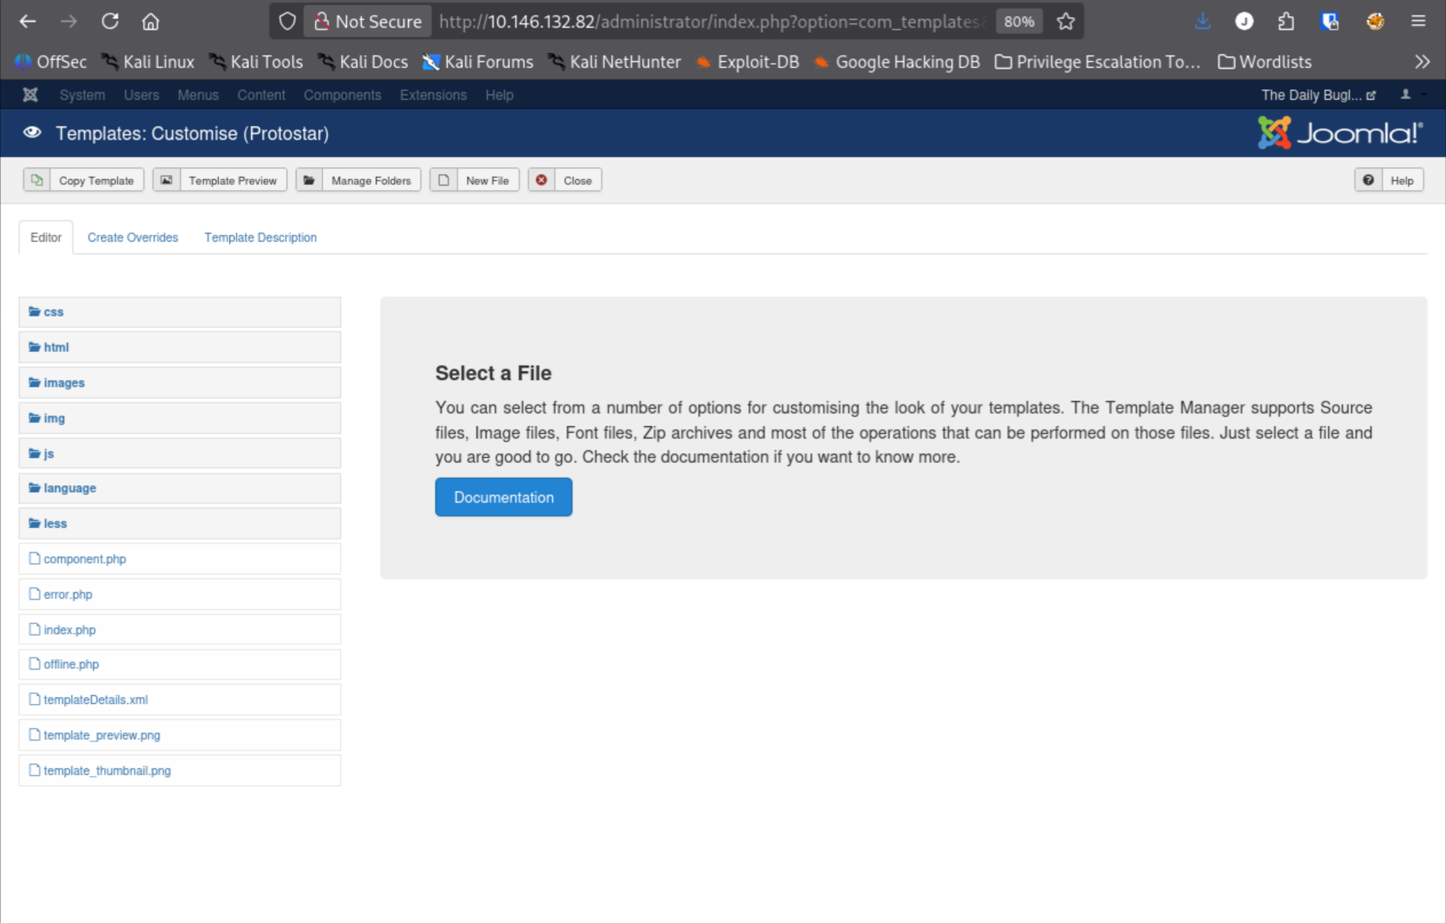The height and width of the screenshot is (923, 1446).
Task: Expand the js folder
Action: tap(179, 453)
